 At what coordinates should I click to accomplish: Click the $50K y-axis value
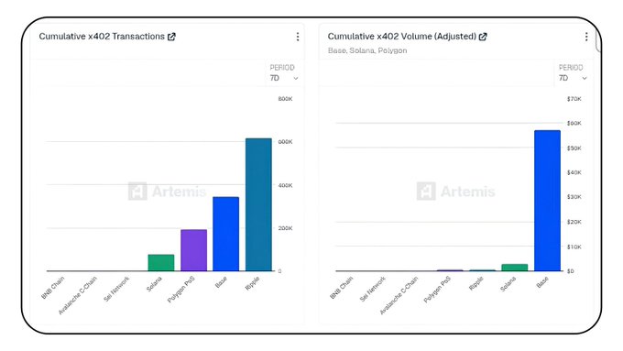(x=574, y=148)
